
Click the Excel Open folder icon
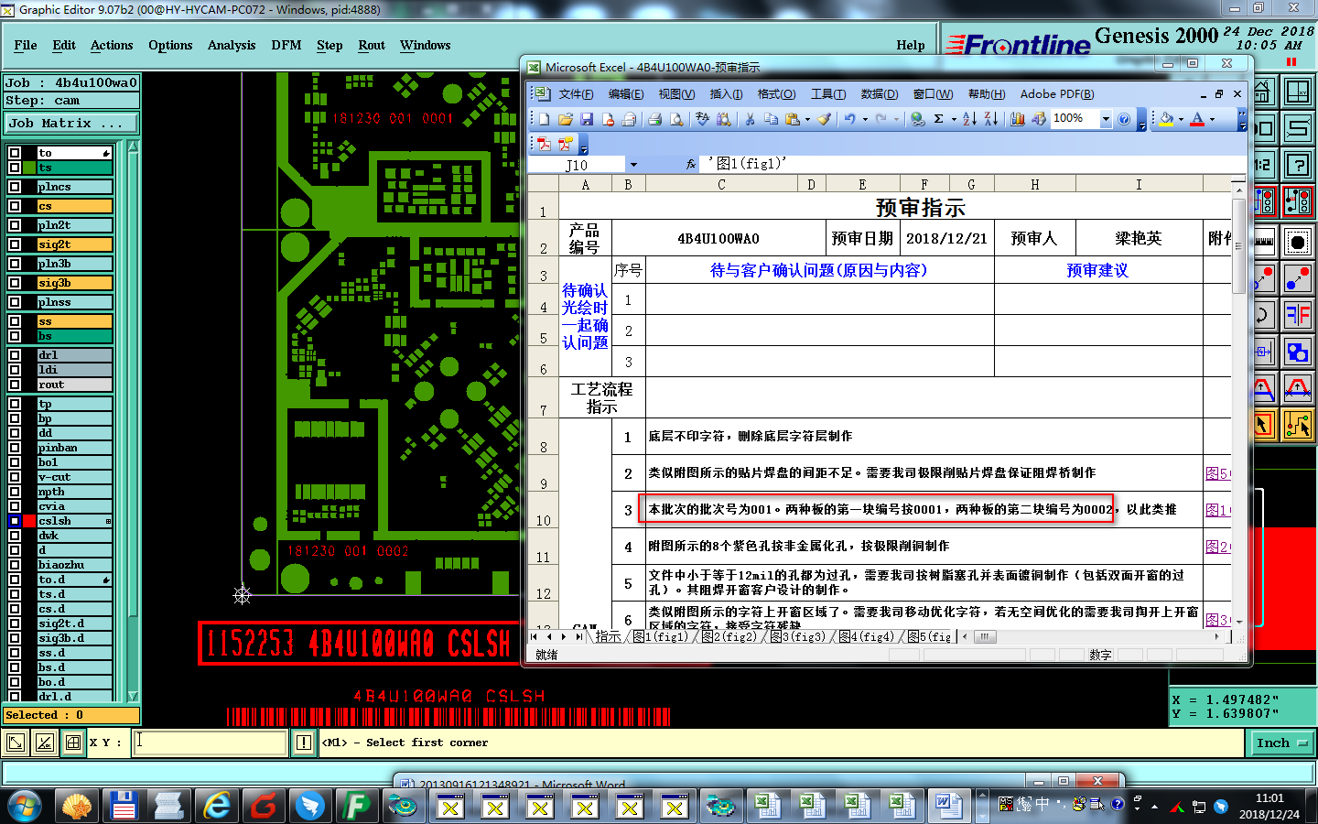pos(566,119)
